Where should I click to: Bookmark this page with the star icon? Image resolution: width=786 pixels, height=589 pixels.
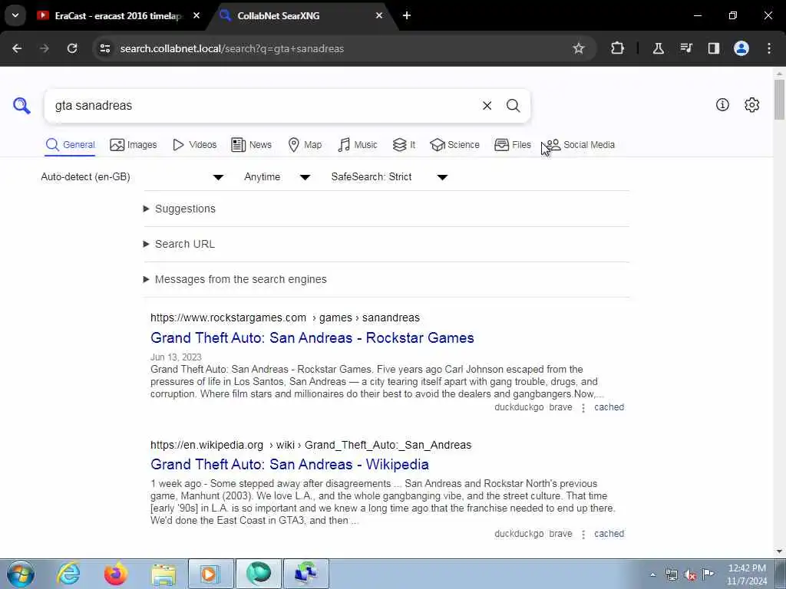tap(579, 48)
